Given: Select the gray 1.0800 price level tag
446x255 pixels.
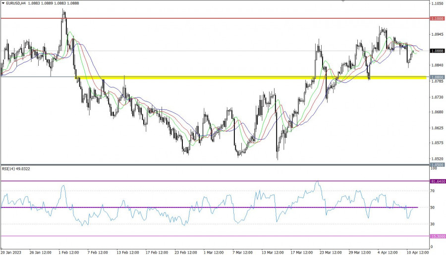Looking at the screenshot, I should point(438,77).
